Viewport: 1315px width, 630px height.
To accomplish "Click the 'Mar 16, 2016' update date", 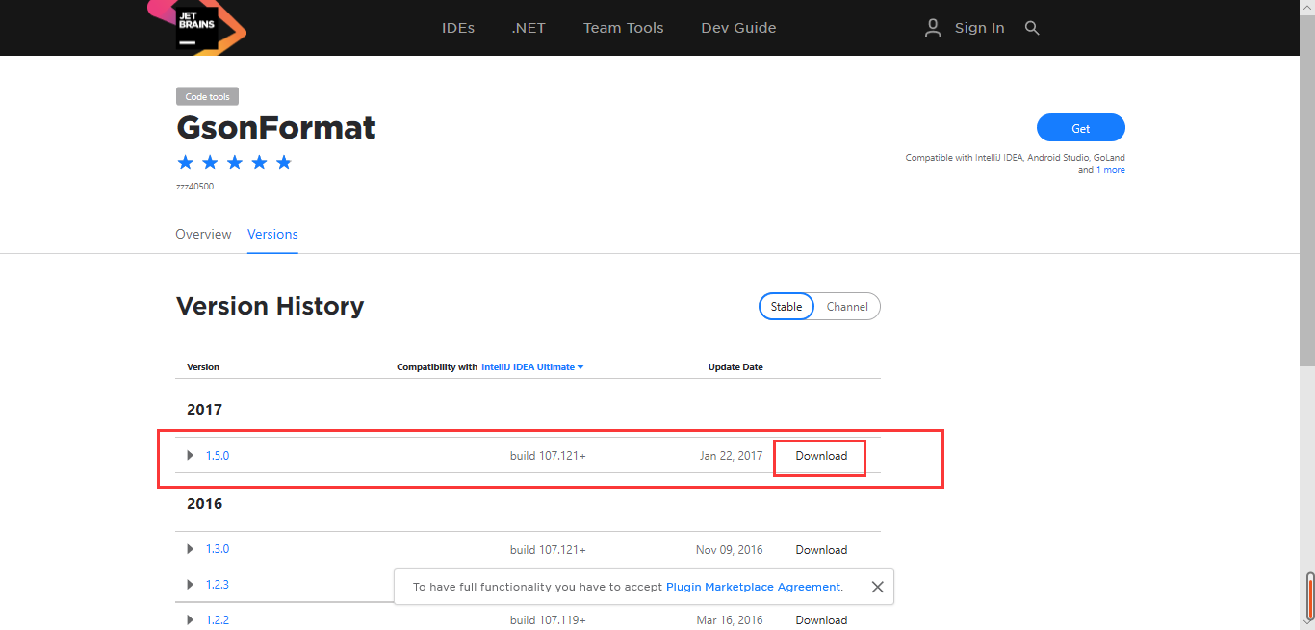I will tap(729, 620).
